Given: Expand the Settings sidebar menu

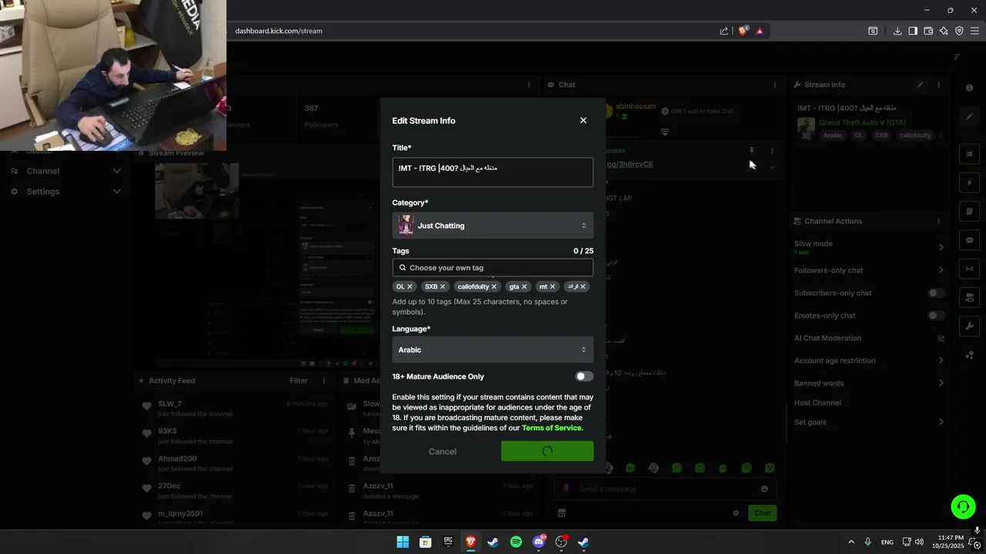Looking at the screenshot, I should tap(116, 192).
